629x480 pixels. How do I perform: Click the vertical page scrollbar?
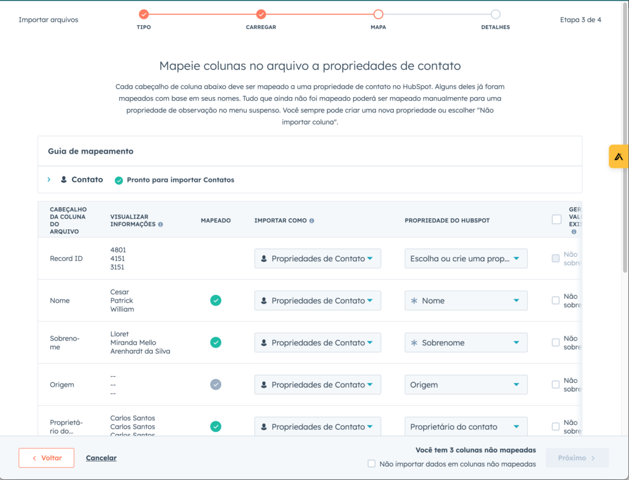pos(625,136)
